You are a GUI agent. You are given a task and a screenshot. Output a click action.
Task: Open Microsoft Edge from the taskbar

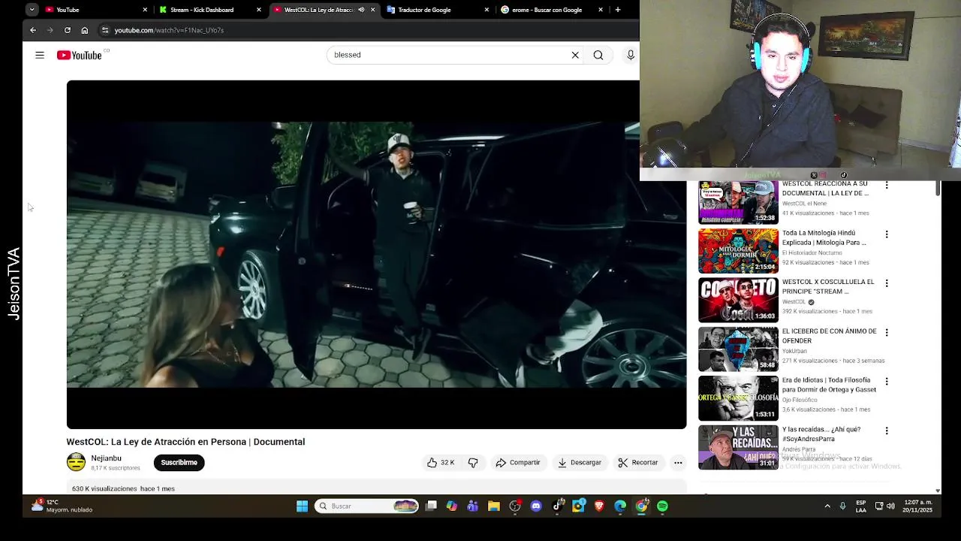point(620,506)
